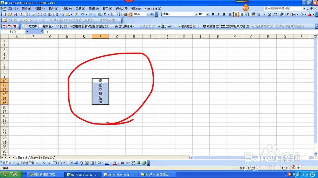Sort ascending with the A-Z icon
This screenshot has height=178, width=318.
click(x=113, y=14)
